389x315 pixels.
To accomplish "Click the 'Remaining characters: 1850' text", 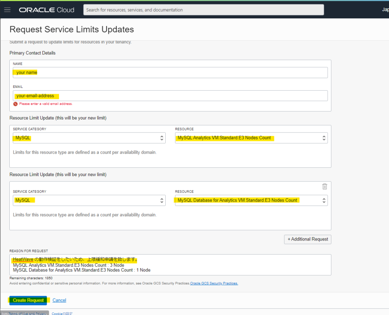I will [31, 278].
